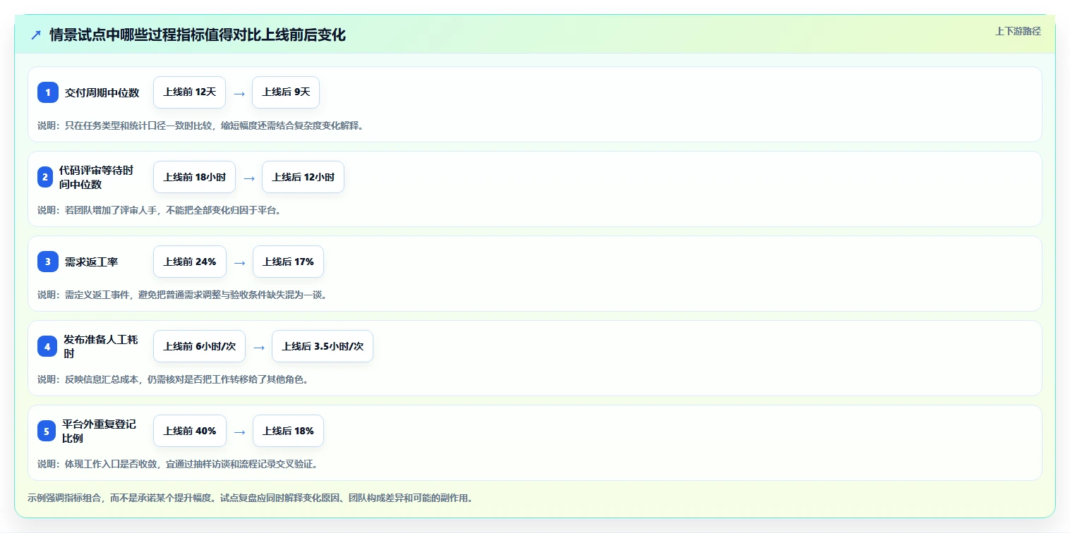
Task: Click the heading 情景试点中哪些过程指标值得对比上线前后变化
Action: 198,35
